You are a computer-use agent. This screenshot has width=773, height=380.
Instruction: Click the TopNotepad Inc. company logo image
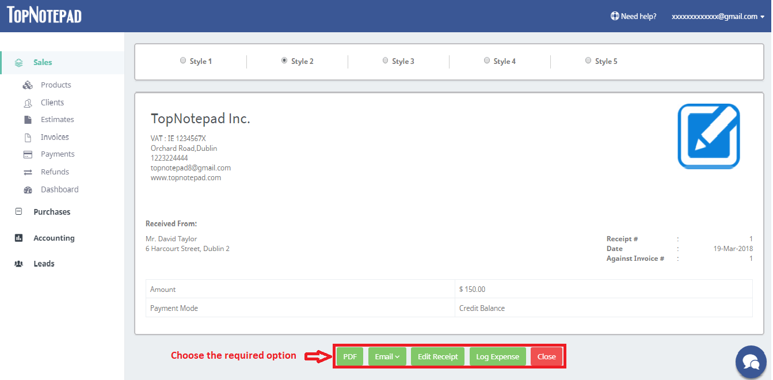pyautogui.click(x=709, y=136)
